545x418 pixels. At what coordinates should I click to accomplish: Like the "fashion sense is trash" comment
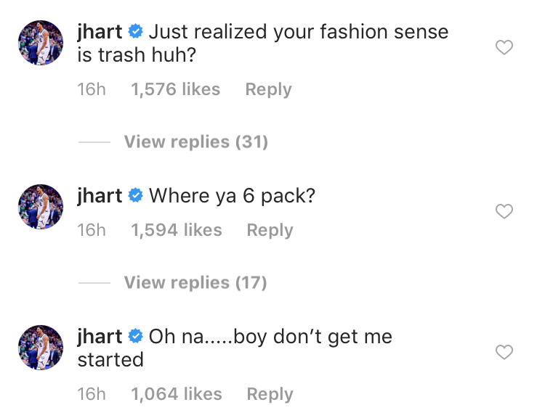click(x=504, y=48)
